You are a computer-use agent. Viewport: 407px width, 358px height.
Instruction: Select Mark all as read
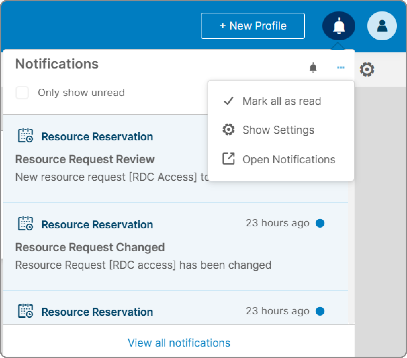click(281, 101)
